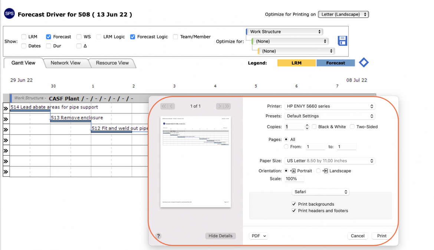Choose Portrait orientation
Image resolution: width=434 pixels, height=250 pixels.
[286, 171]
